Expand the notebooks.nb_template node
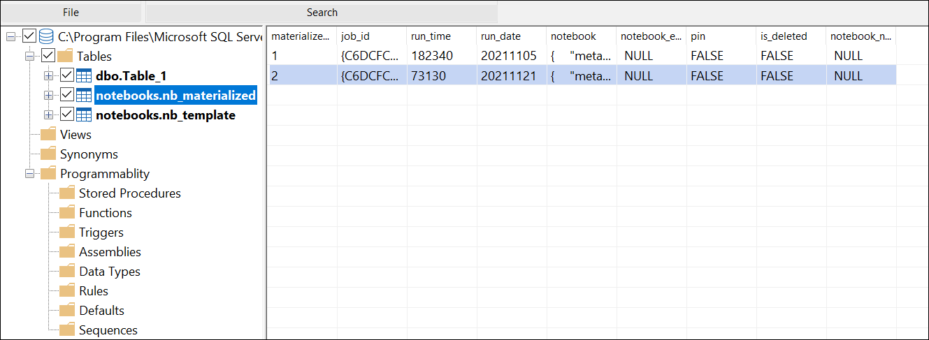This screenshot has width=929, height=340. 48,114
